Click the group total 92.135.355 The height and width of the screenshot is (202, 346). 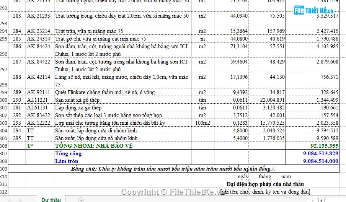pyautogui.click(x=312, y=146)
